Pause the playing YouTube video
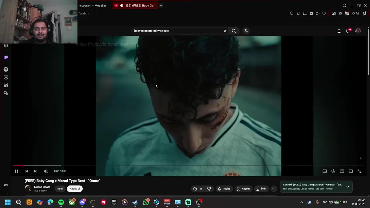 tap(16, 171)
